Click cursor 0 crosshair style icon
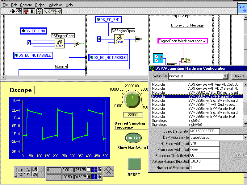The height and width of the screenshot is (185, 247). click(x=94, y=170)
